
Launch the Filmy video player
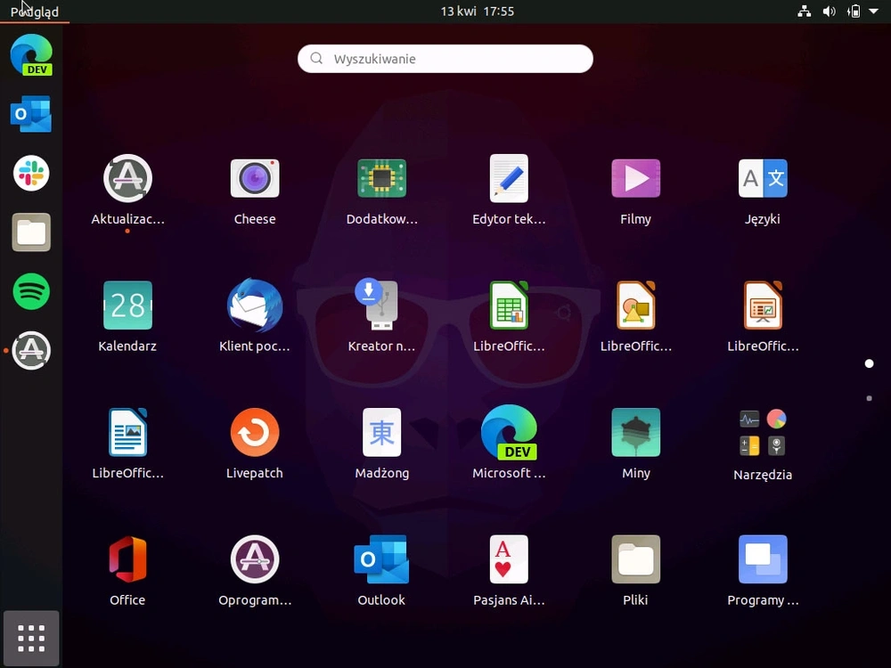(636, 178)
